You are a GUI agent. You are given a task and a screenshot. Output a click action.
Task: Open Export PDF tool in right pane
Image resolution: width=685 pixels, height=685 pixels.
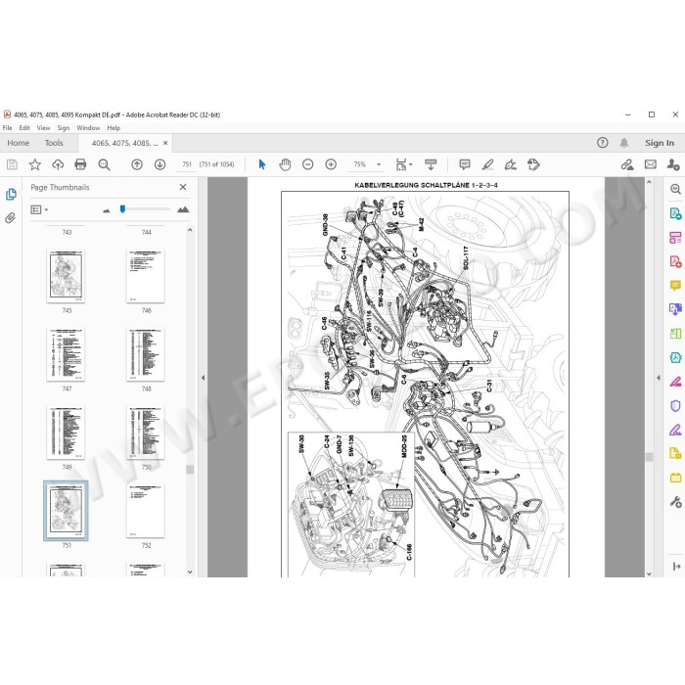point(675,213)
